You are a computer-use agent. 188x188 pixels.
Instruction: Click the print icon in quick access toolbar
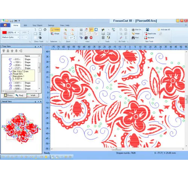[x=16, y=21]
